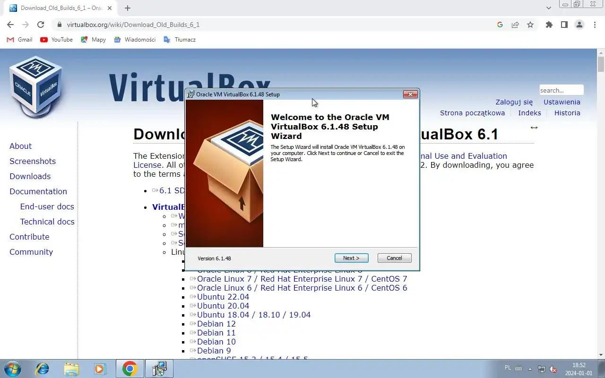The height and width of the screenshot is (378, 605).
Task: Open Screenshots in sidebar
Action: click(33, 161)
